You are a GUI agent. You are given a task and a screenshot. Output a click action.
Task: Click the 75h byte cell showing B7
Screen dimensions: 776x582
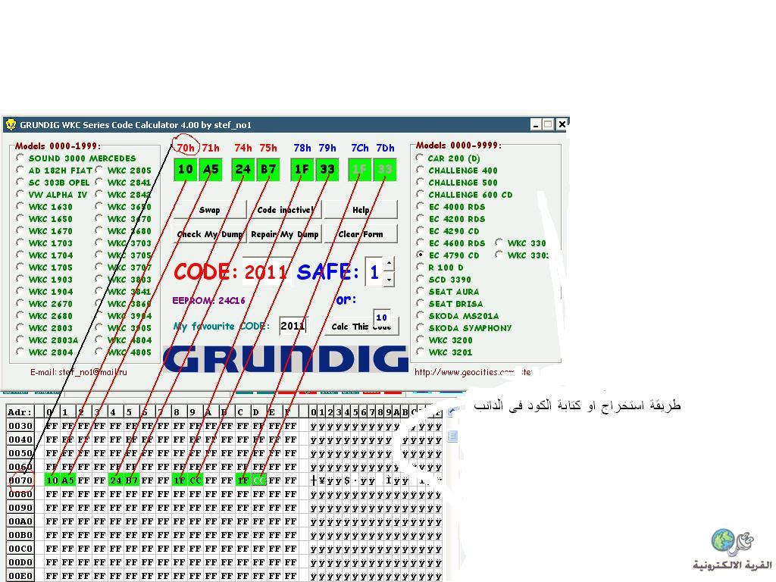pyautogui.click(x=268, y=169)
